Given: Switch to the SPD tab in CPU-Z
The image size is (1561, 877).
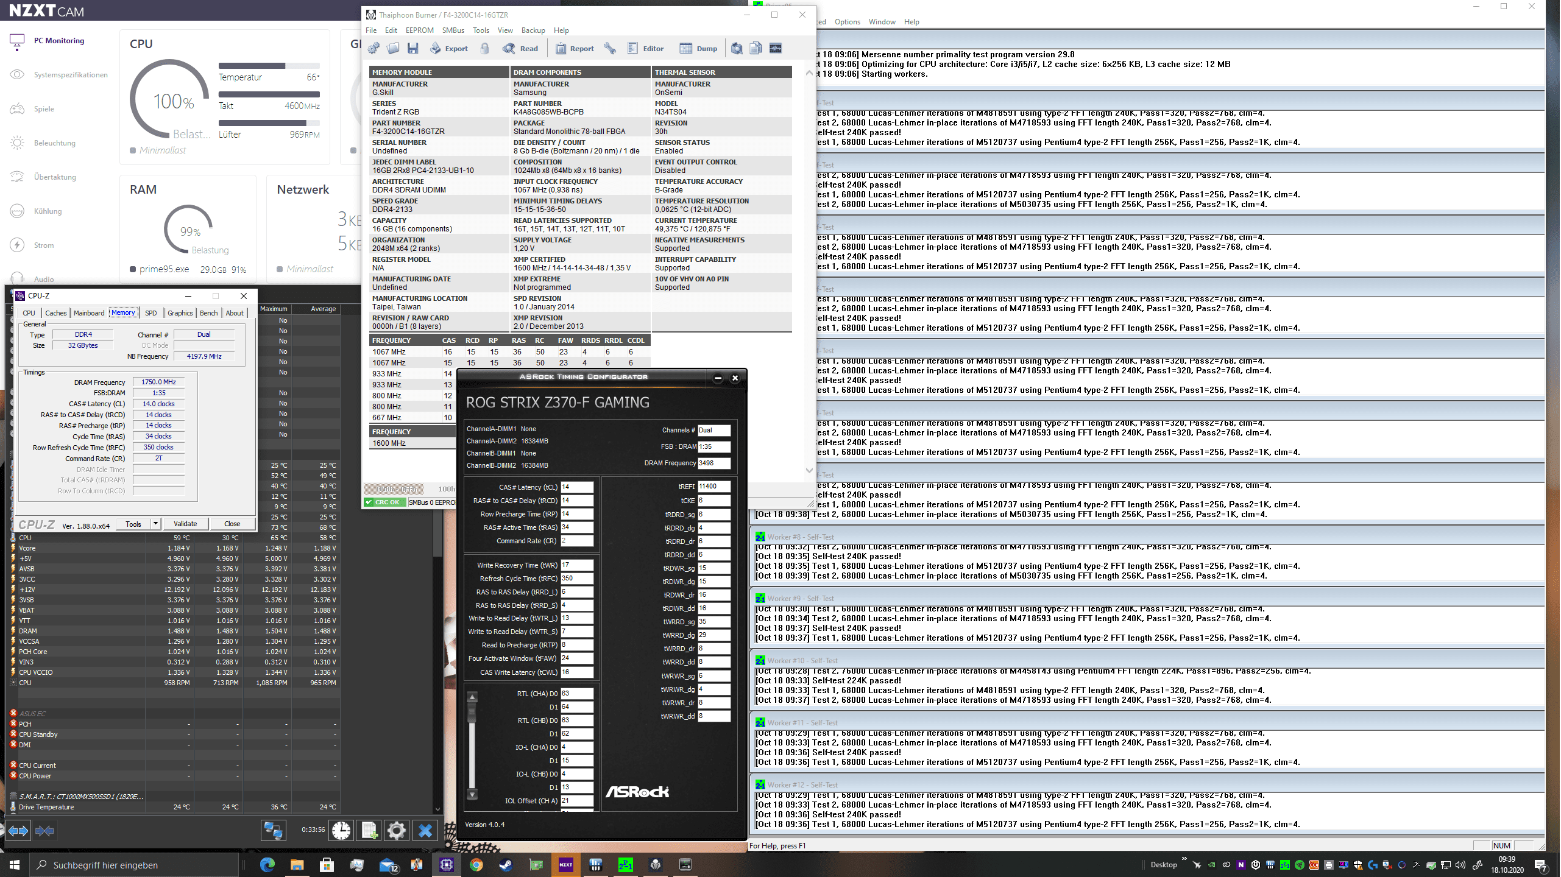Looking at the screenshot, I should coord(150,313).
